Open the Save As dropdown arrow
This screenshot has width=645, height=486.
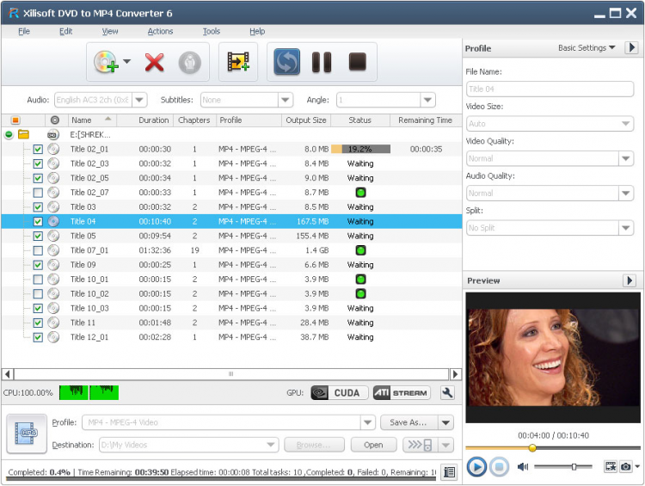[x=445, y=422]
